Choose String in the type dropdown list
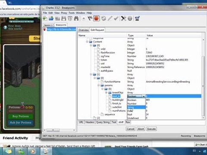The width and height of the screenshot is (207, 155). coord(136,107)
